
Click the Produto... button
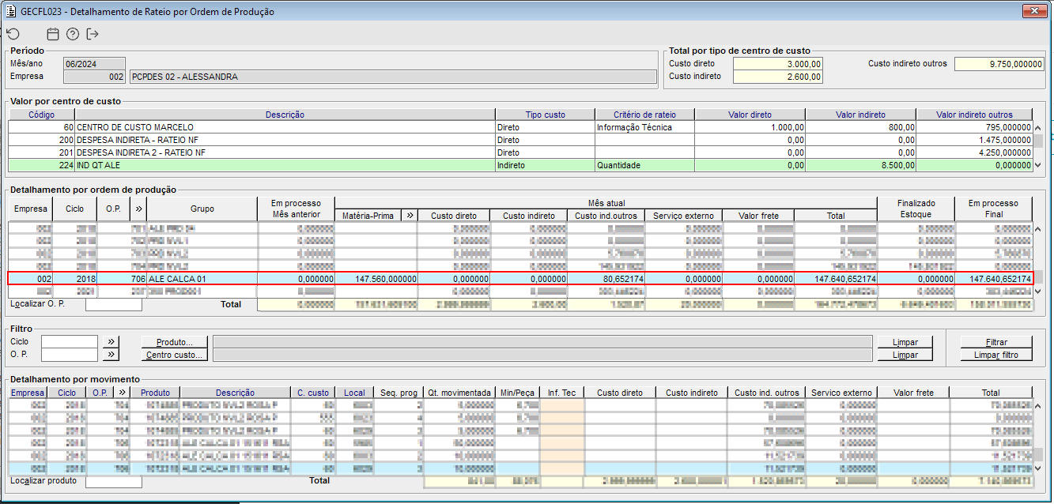point(175,342)
